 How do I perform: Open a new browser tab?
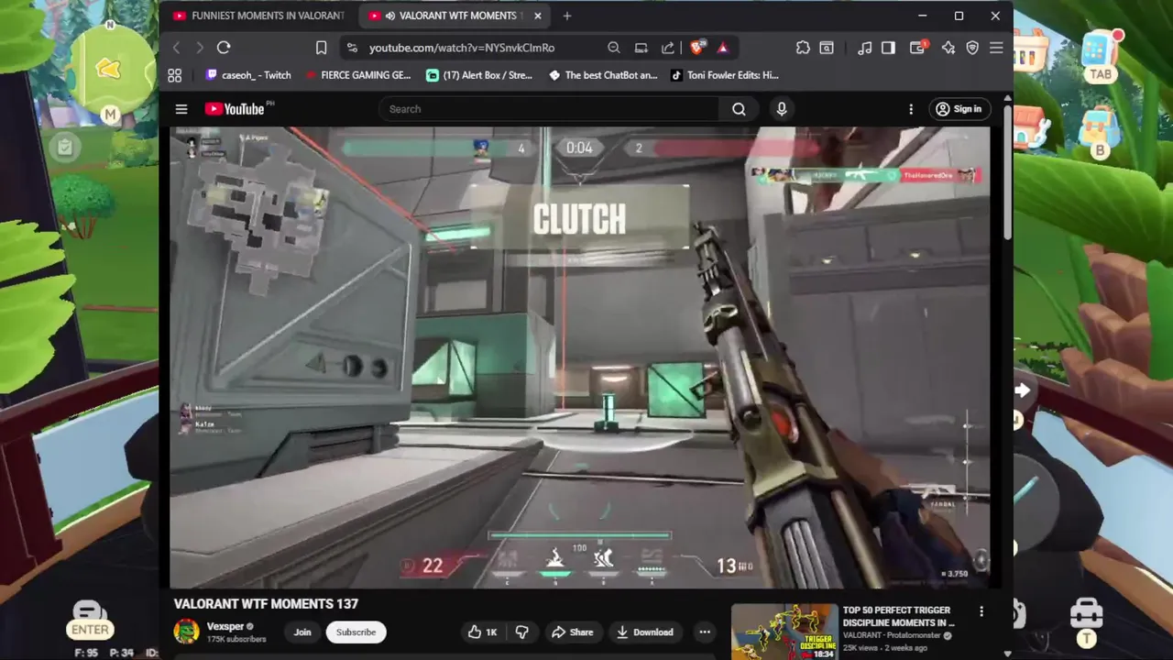[567, 16]
